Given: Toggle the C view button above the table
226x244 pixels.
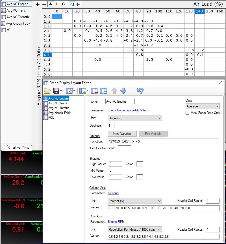Looking at the screenshot, I should click(63, 4).
